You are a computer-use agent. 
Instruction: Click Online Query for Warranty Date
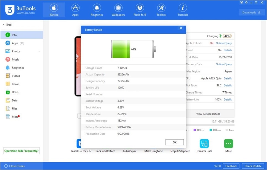click(224, 64)
